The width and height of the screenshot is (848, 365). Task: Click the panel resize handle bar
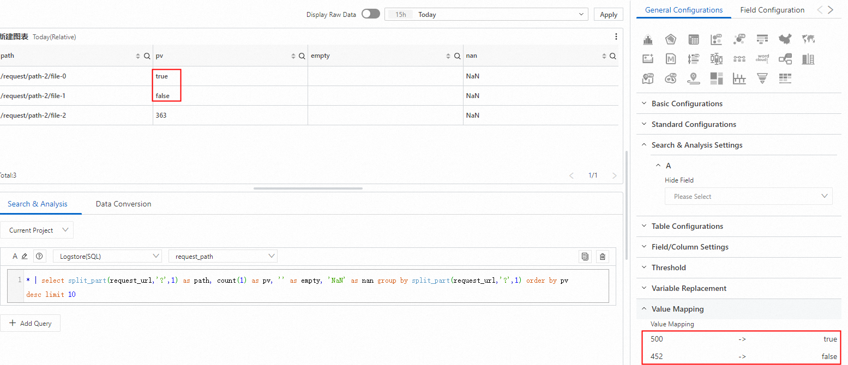tap(308, 188)
